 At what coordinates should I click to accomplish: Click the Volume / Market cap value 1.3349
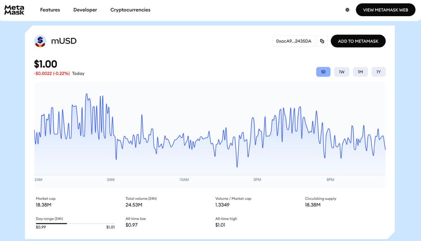pos(222,205)
